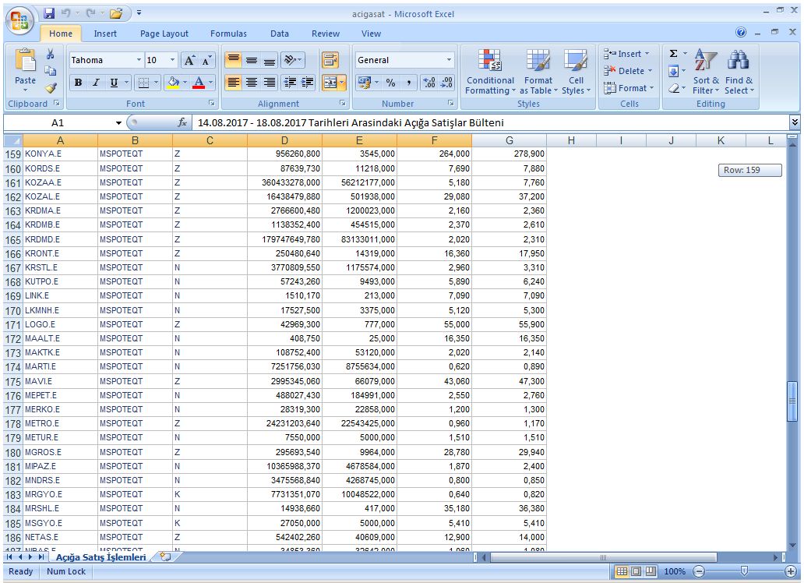Image resolution: width=804 pixels, height=583 pixels.
Task: Expand the Name Box dropdown arrow
Action: point(118,122)
